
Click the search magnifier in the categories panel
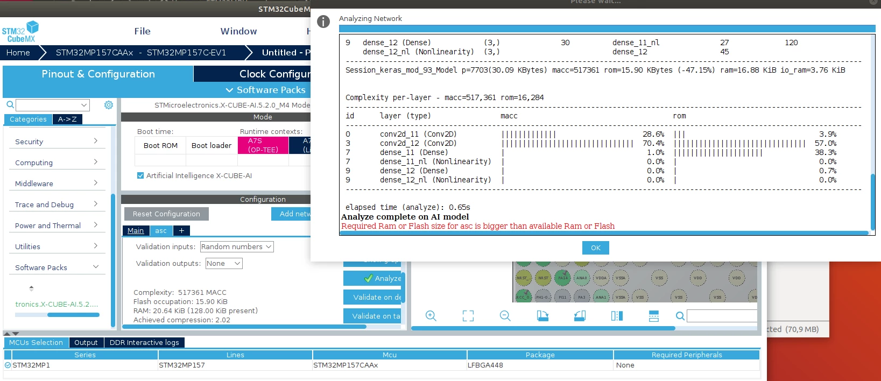click(10, 105)
